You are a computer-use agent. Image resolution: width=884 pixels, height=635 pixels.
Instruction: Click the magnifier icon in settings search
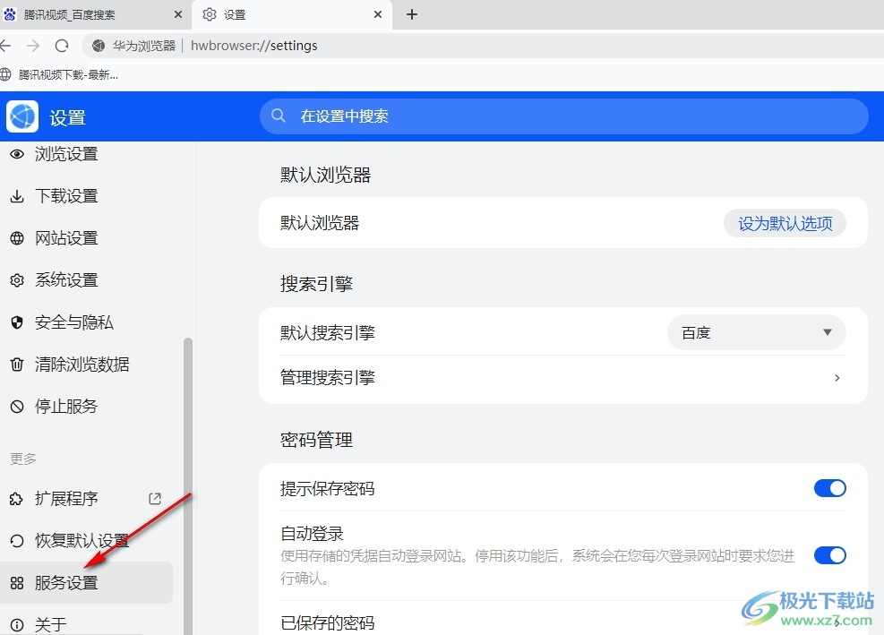pos(279,116)
